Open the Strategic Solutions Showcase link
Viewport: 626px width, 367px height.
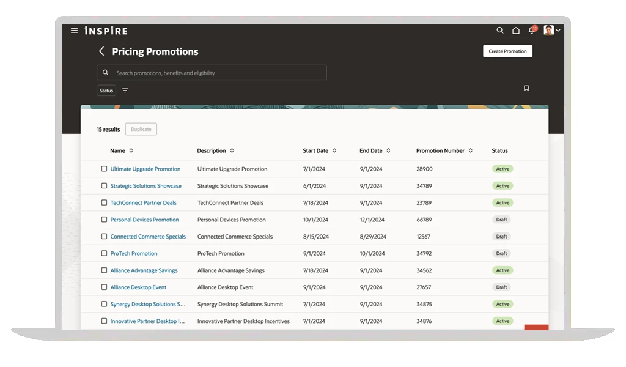145,186
